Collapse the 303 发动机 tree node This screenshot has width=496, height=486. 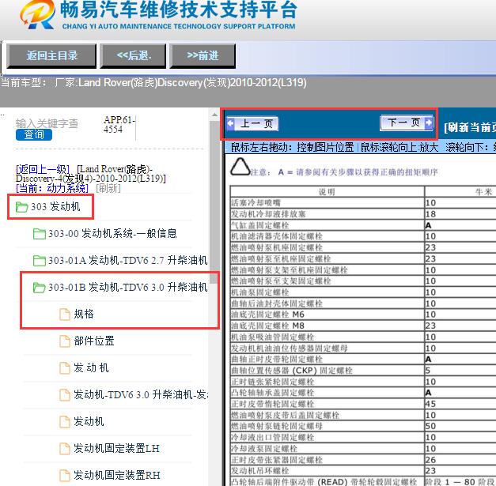click(x=55, y=207)
